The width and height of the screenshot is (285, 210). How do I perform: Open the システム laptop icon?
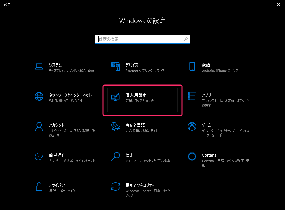click(x=39, y=67)
